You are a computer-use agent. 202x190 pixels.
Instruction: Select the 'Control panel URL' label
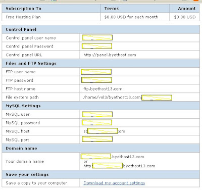point(24,55)
